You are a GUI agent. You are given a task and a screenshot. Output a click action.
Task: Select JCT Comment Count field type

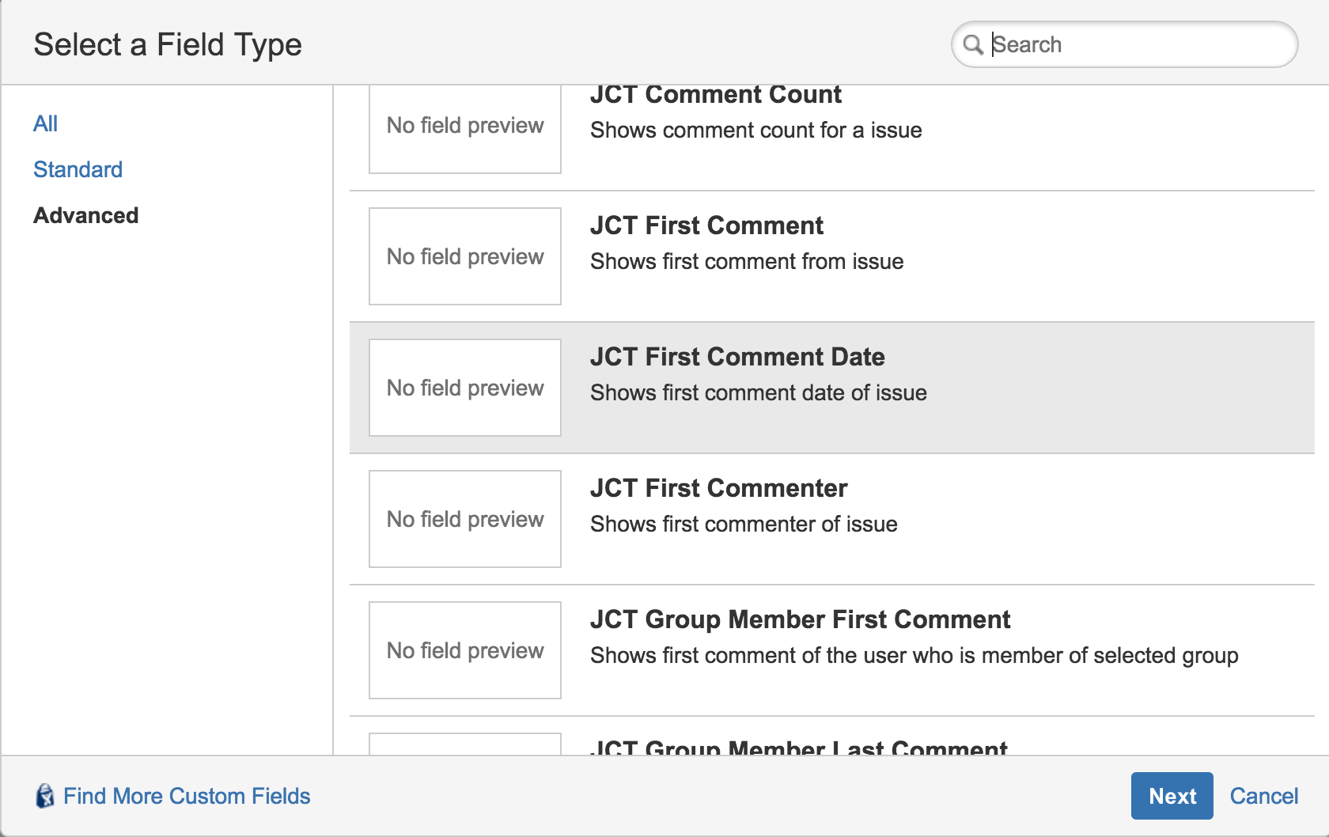tap(832, 138)
